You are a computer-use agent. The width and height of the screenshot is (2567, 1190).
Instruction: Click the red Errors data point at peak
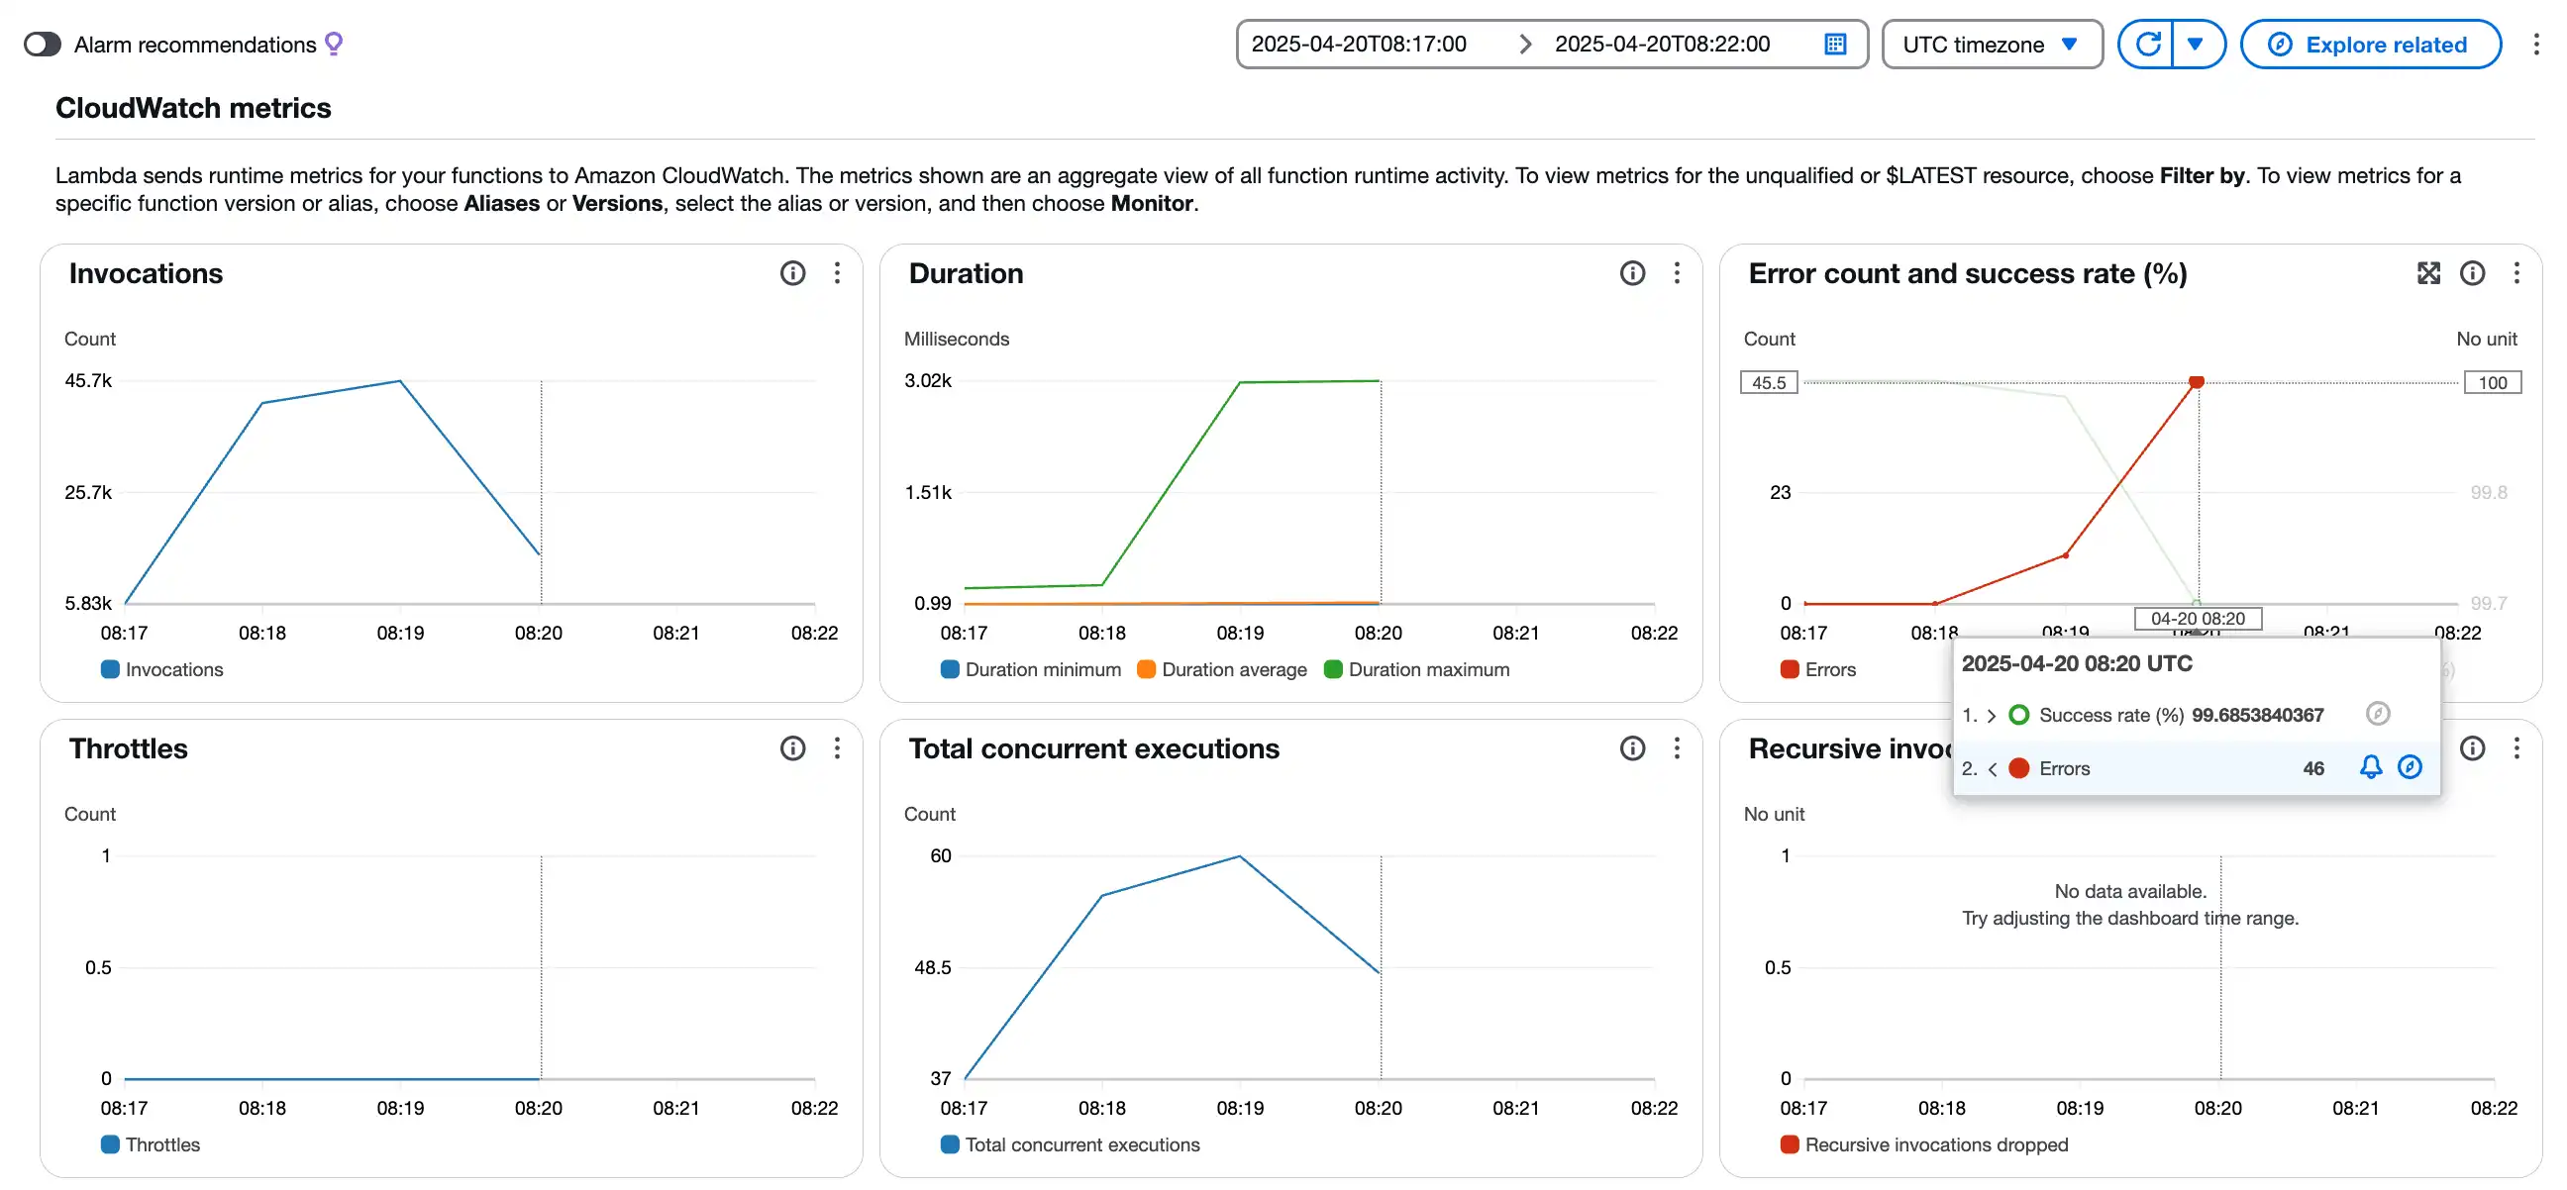[2197, 381]
